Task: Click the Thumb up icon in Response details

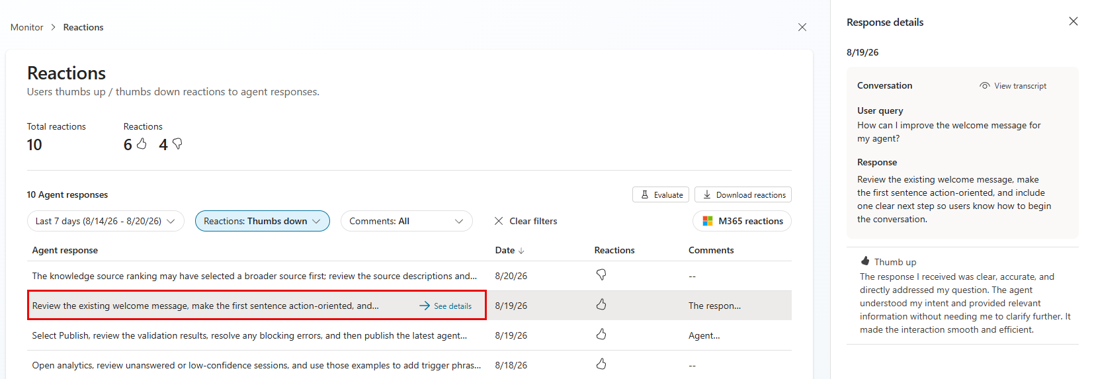Action: click(x=865, y=261)
